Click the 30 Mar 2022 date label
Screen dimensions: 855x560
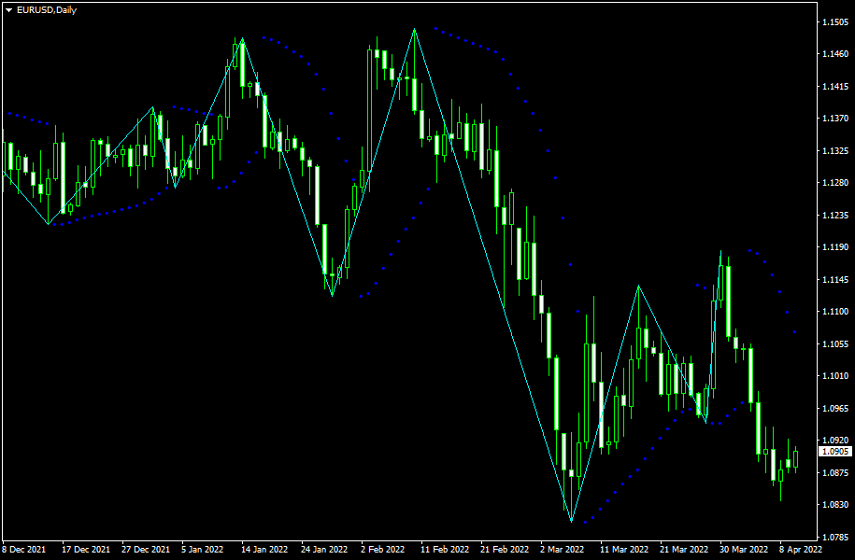pyautogui.click(x=744, y=549)
